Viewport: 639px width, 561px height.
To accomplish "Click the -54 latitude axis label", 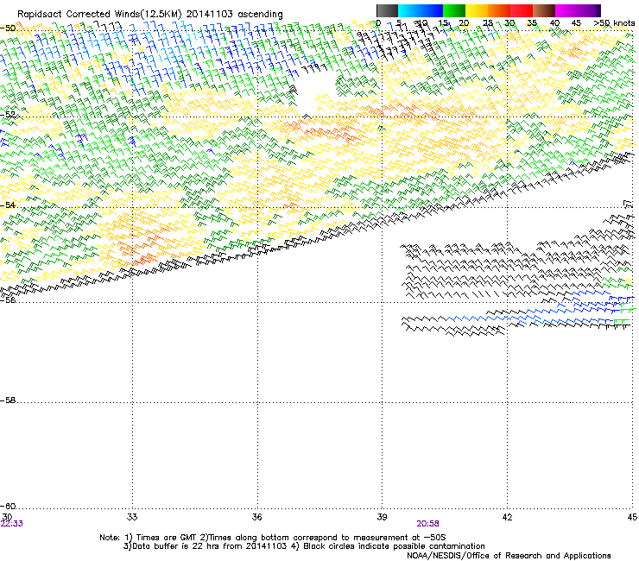I will 8,205.
